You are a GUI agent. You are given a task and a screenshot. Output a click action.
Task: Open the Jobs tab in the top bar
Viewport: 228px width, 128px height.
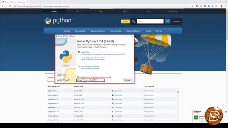tap(149, 11)
